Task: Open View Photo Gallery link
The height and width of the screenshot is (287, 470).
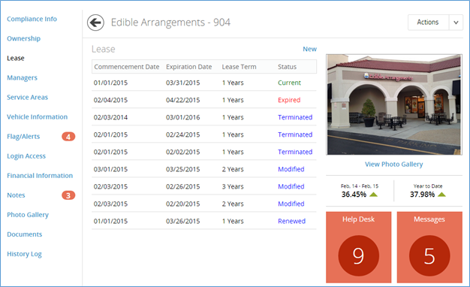Action: [x=394, y=165]
